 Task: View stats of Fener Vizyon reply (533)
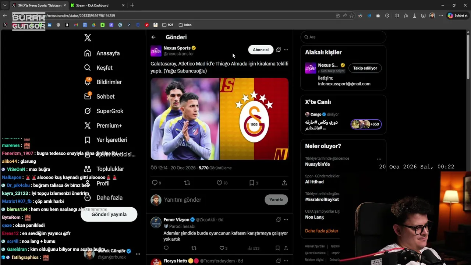pos(253,248)
